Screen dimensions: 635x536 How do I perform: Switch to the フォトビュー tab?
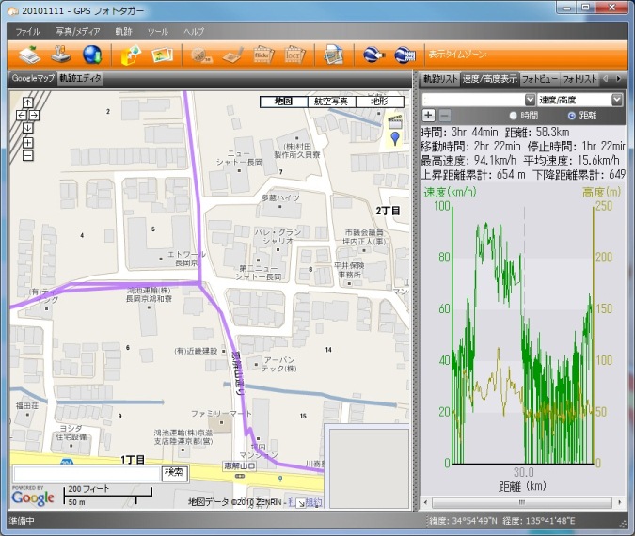coord(539,79)
